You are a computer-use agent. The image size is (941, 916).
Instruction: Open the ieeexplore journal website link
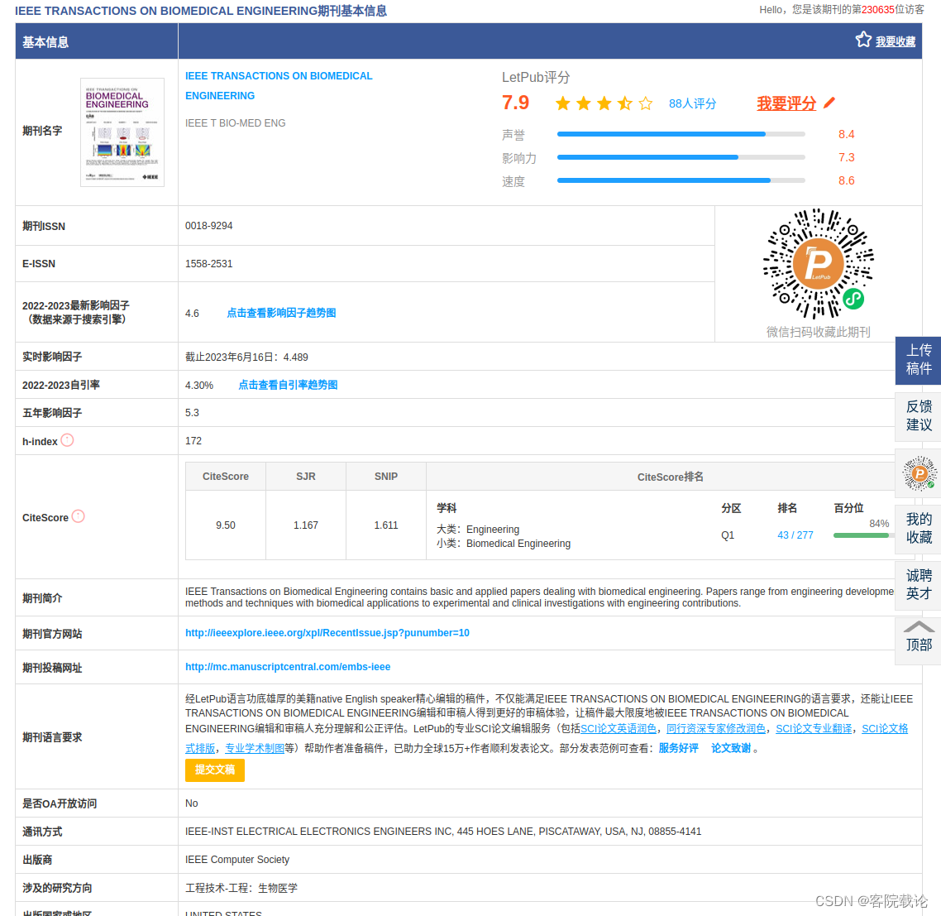327,633
